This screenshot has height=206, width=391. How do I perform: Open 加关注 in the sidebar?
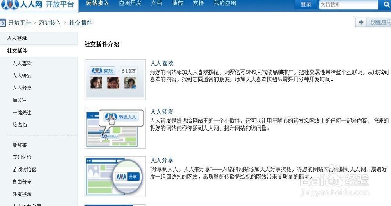20,100
